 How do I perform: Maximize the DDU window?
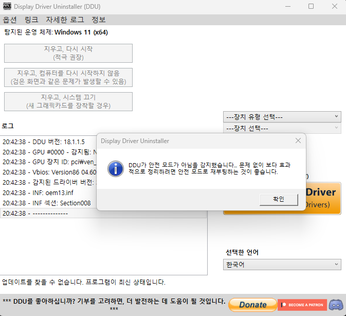[311, 6]
